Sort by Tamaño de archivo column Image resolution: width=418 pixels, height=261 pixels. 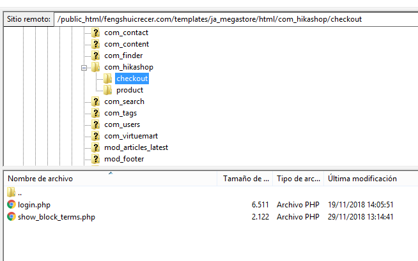coord(245,179)
